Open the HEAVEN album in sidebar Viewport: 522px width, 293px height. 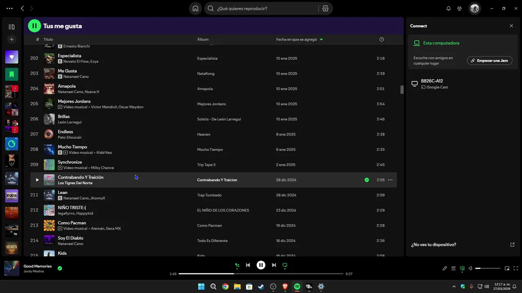(x=11, y=248)
